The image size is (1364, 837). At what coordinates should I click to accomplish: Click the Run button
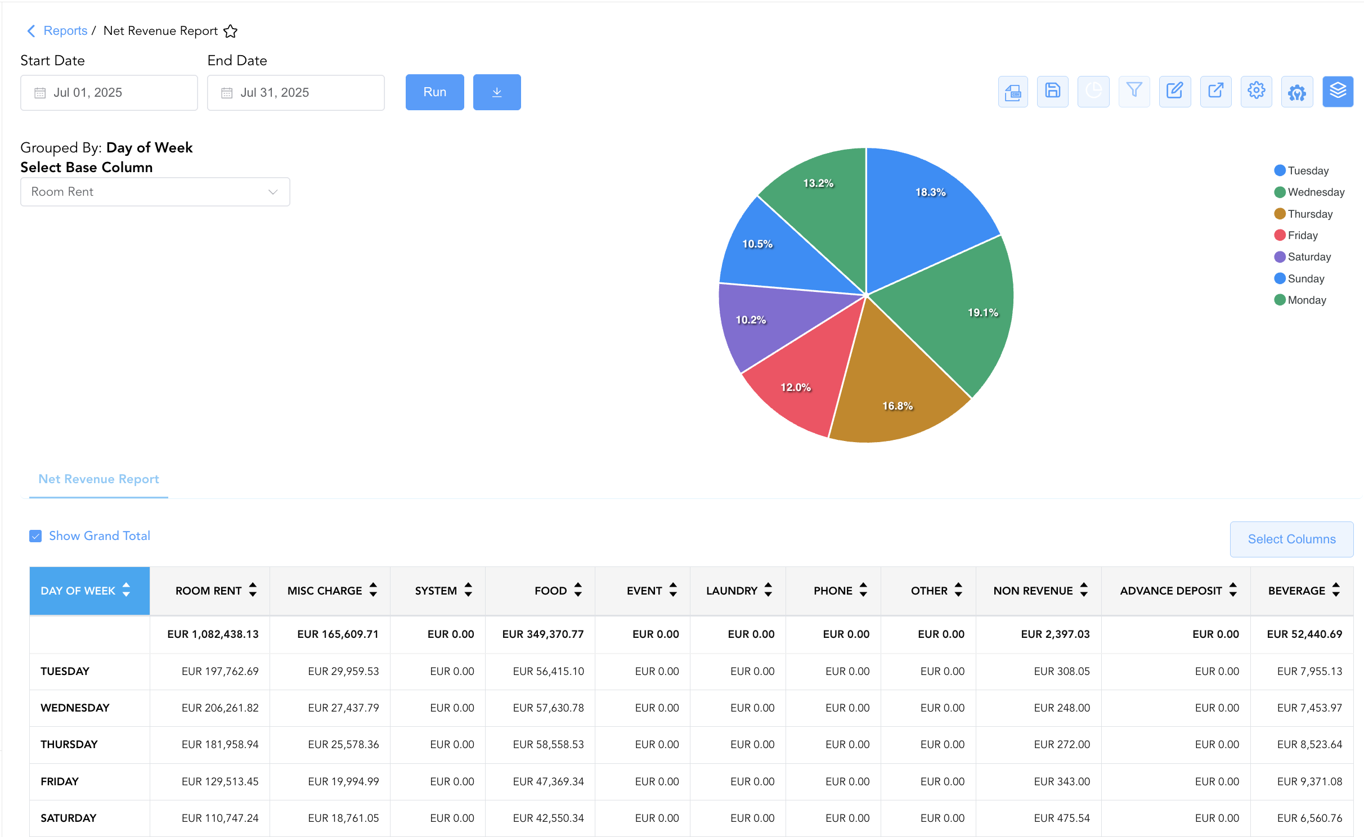click(x=435, y=92)
